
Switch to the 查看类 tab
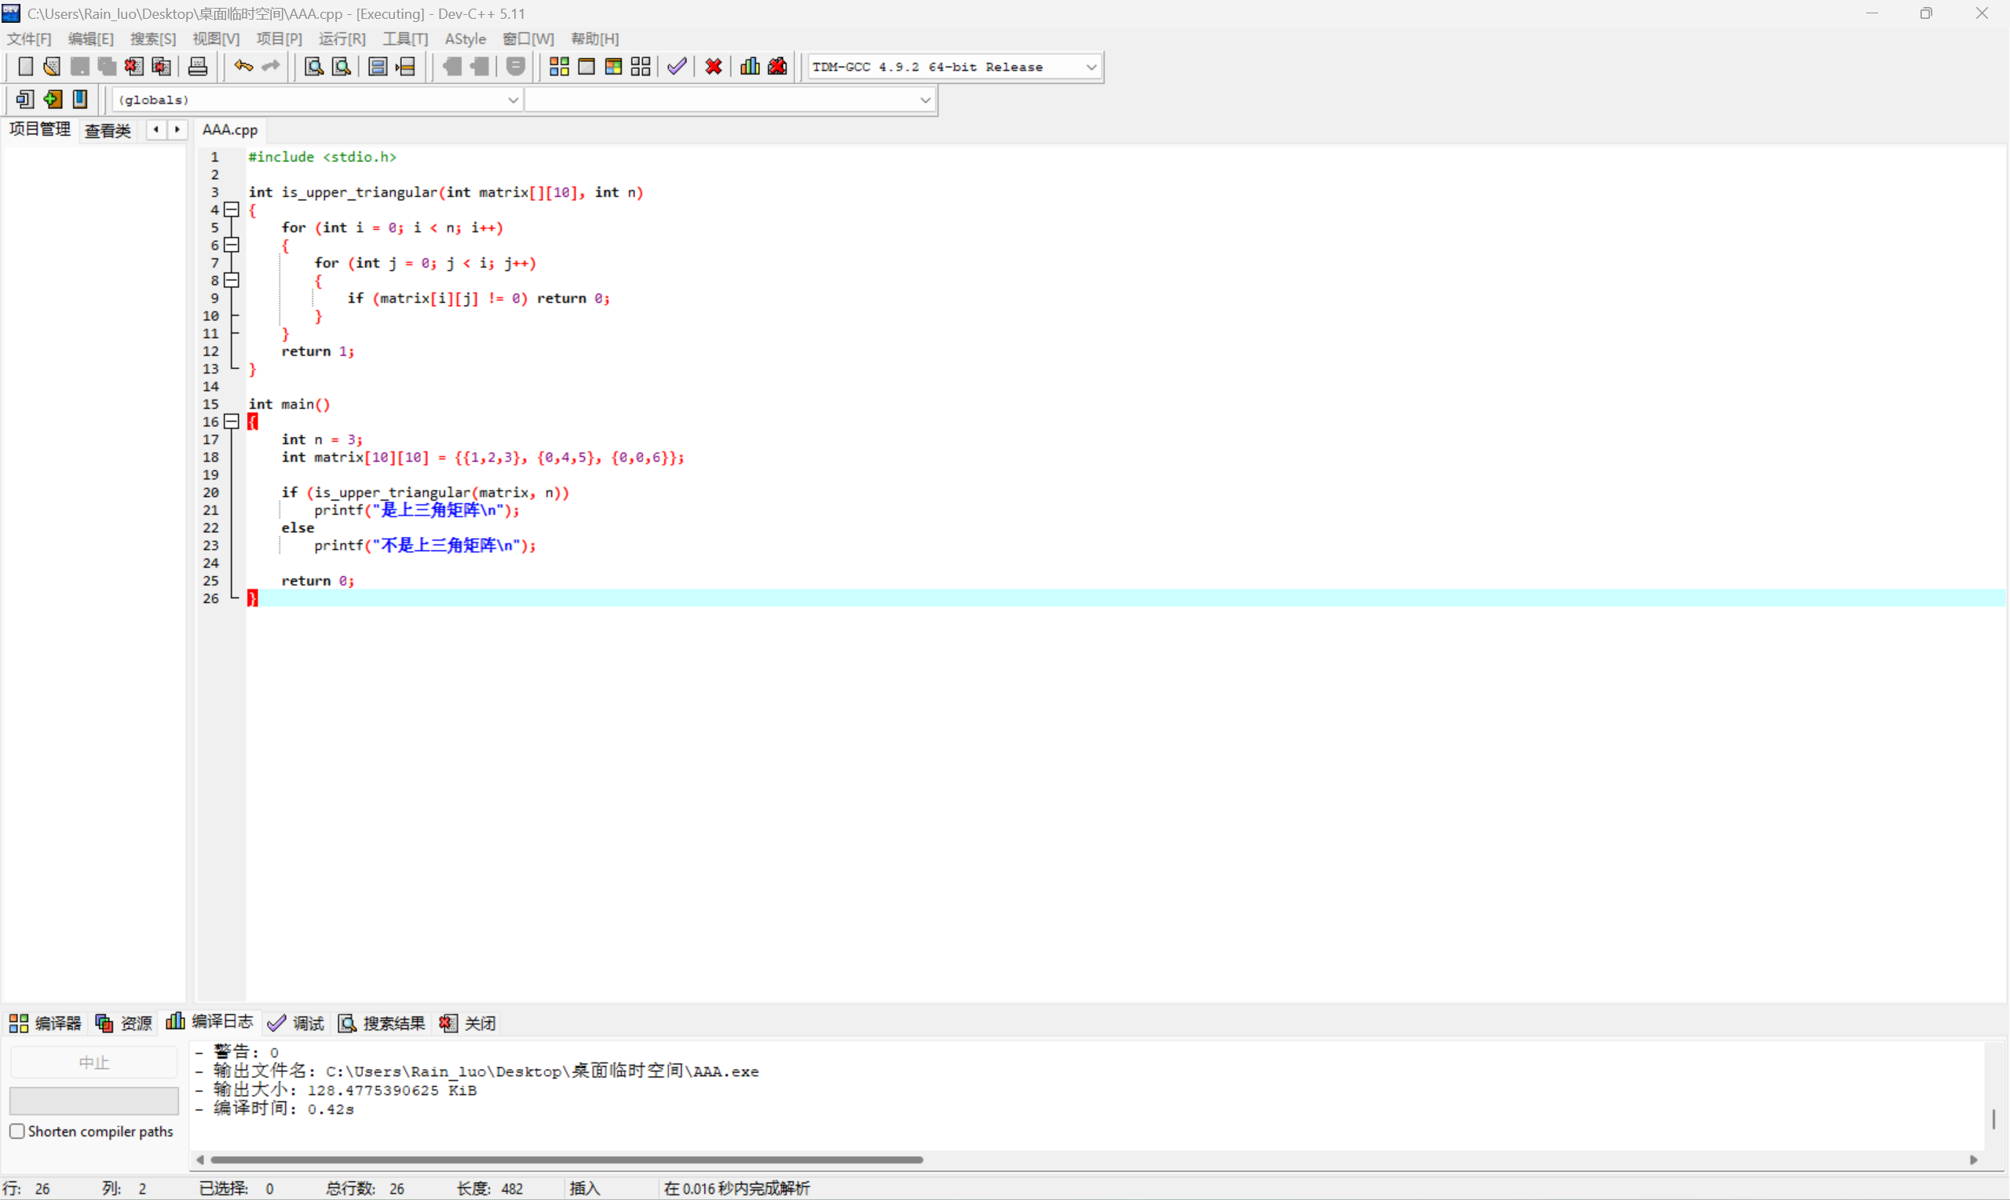click(x=108, y=130)
